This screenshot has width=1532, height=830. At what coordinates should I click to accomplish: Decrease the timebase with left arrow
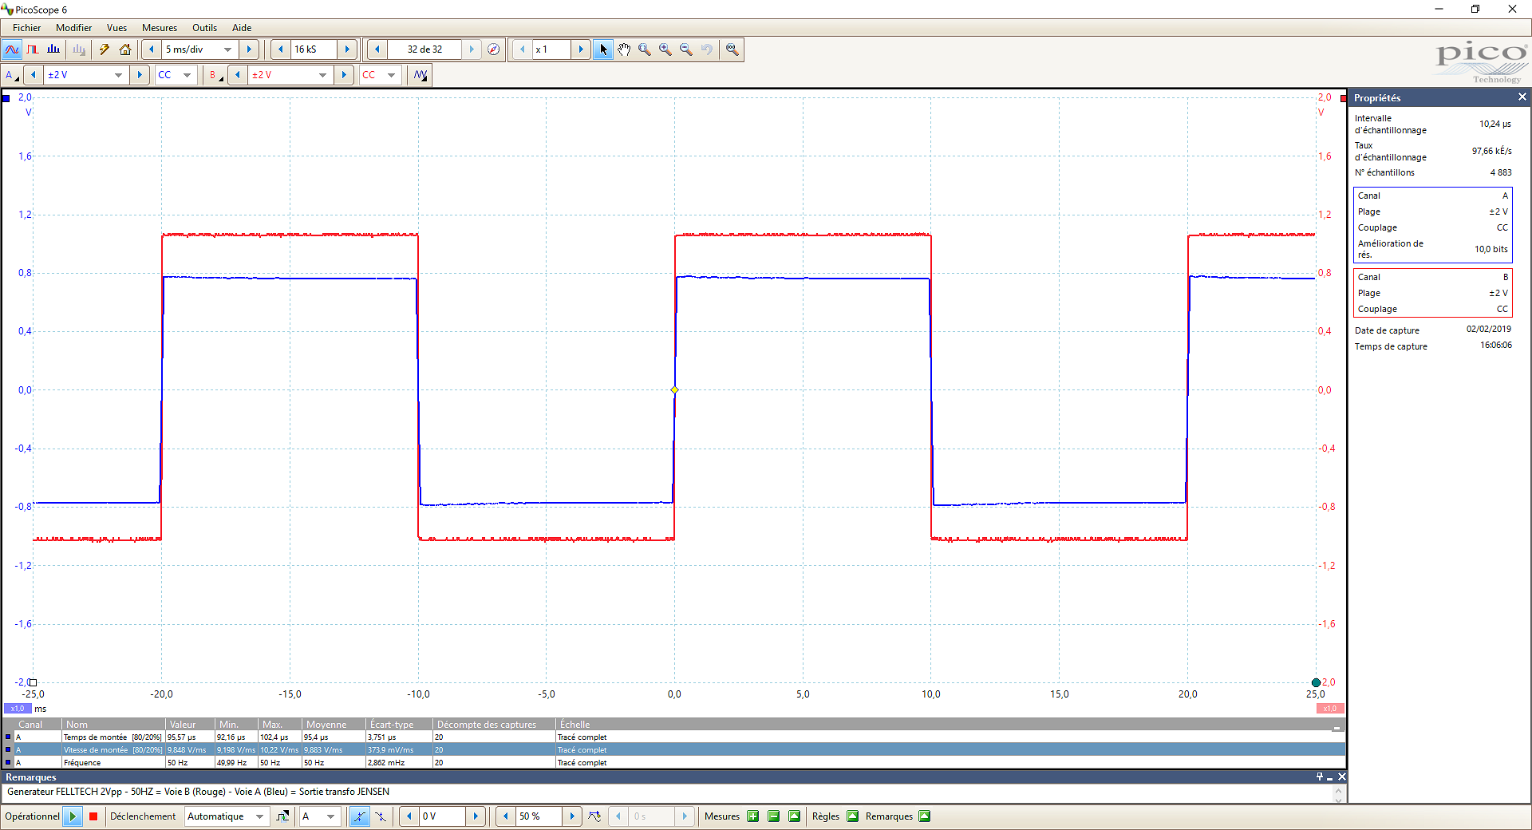pos(152,49)
